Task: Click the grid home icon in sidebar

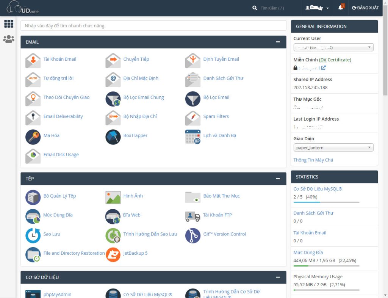Action: [x=9, y=24]
